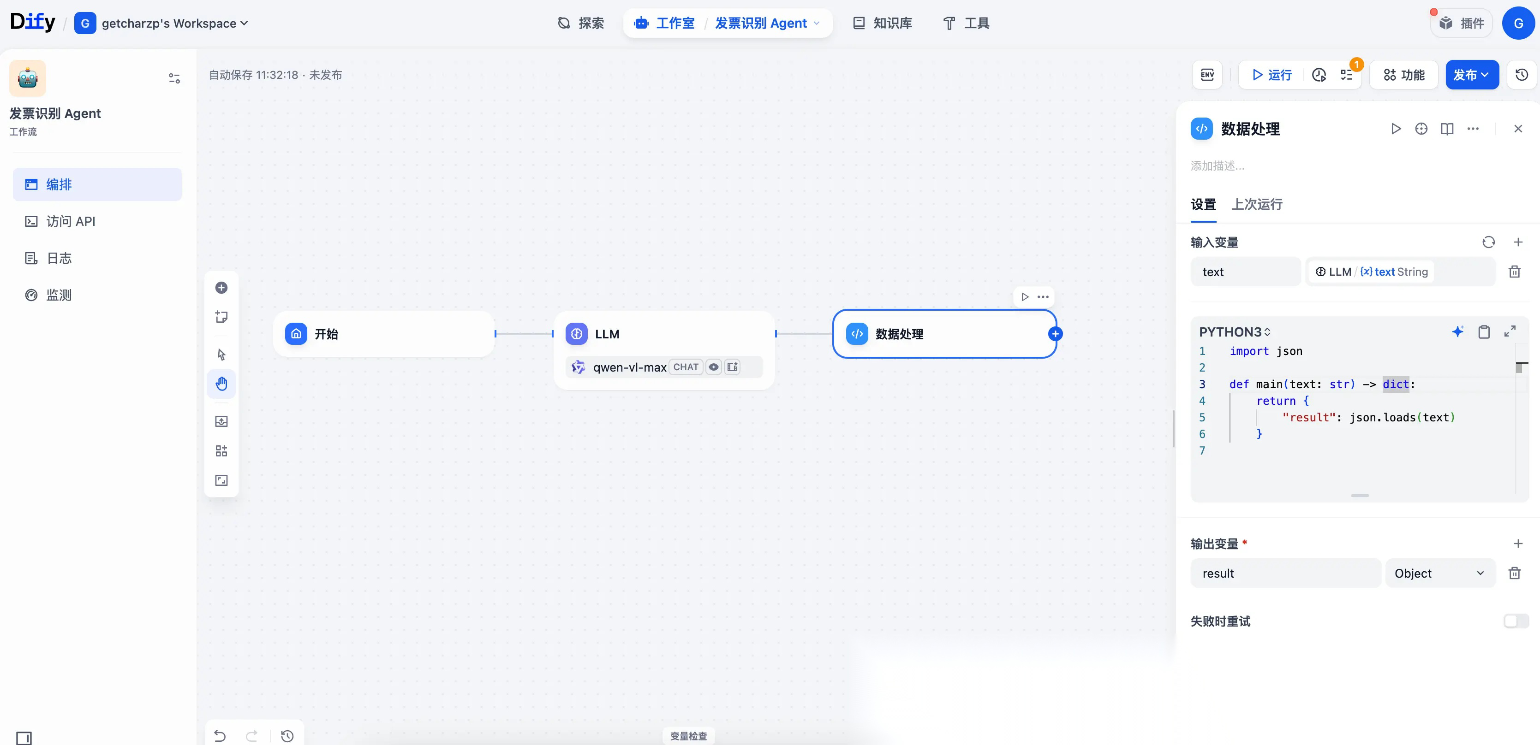The width and height of the screenshot is (1540, 745).
Task: Switch to the 上次运行 tab
Action: pos(1257,204)
